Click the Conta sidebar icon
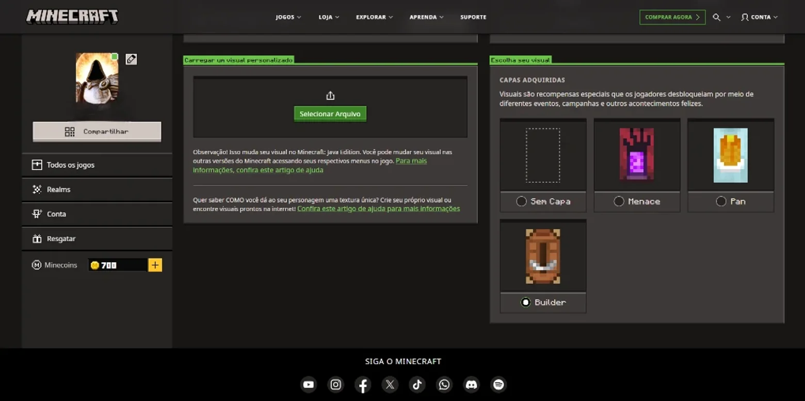805x401 pixels. tap(37, 214)
